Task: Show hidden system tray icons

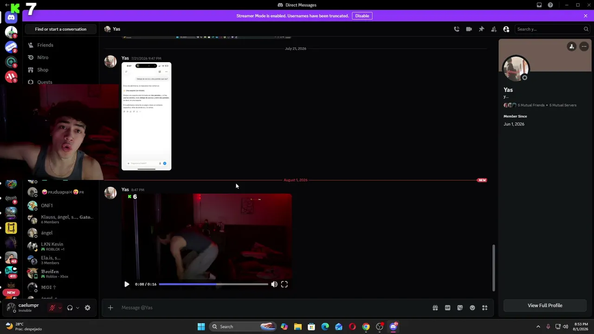Action: [x=538, y=327]
